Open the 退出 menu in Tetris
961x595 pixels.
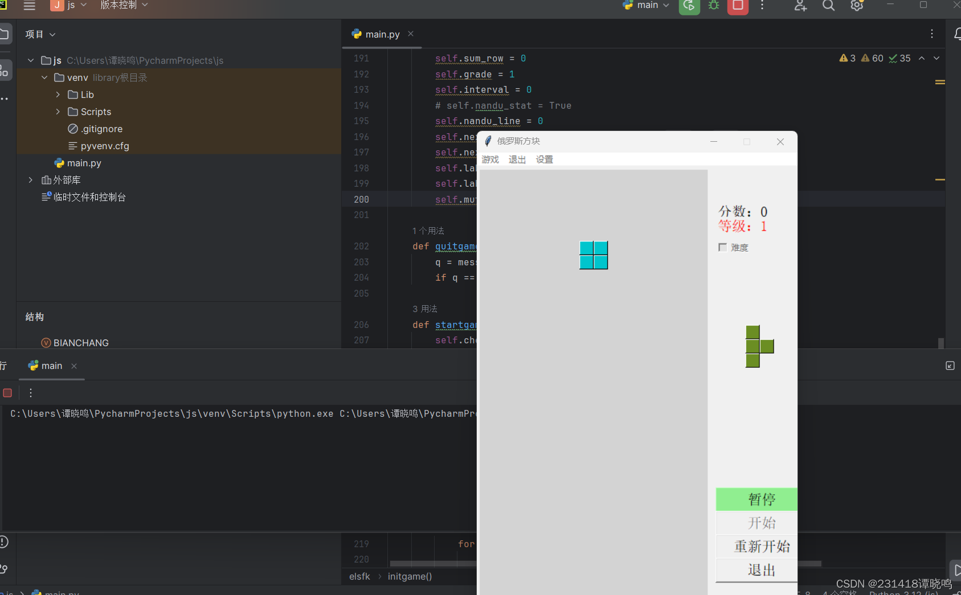pos(517,159)
